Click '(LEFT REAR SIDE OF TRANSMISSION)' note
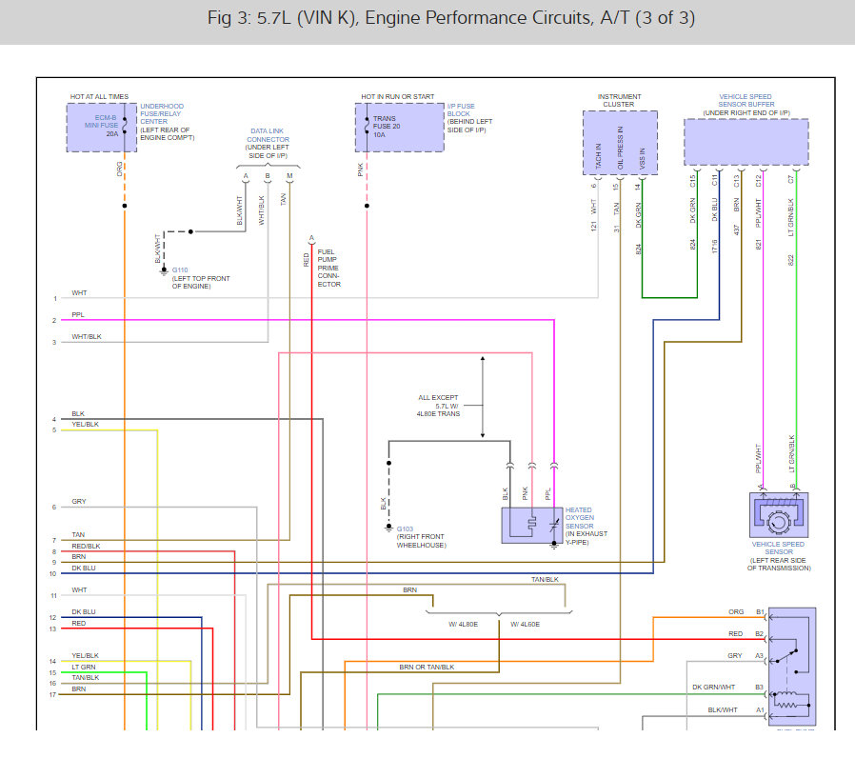 pyautogui.click(x=779, y=565)
